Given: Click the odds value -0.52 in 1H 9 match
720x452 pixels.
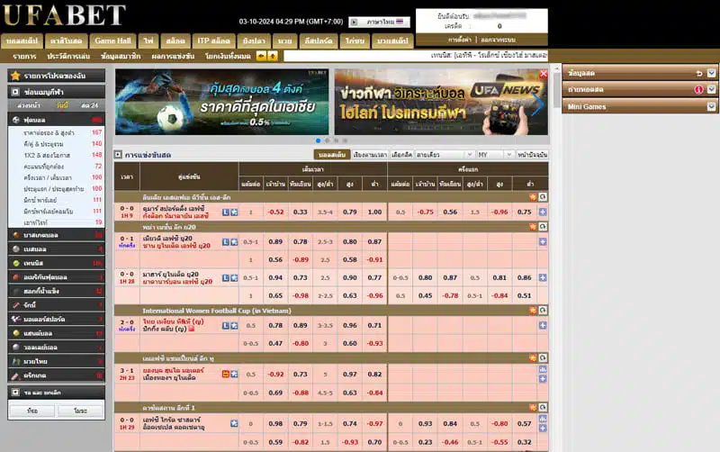Looking at the screenshot, I should (275, 212).
